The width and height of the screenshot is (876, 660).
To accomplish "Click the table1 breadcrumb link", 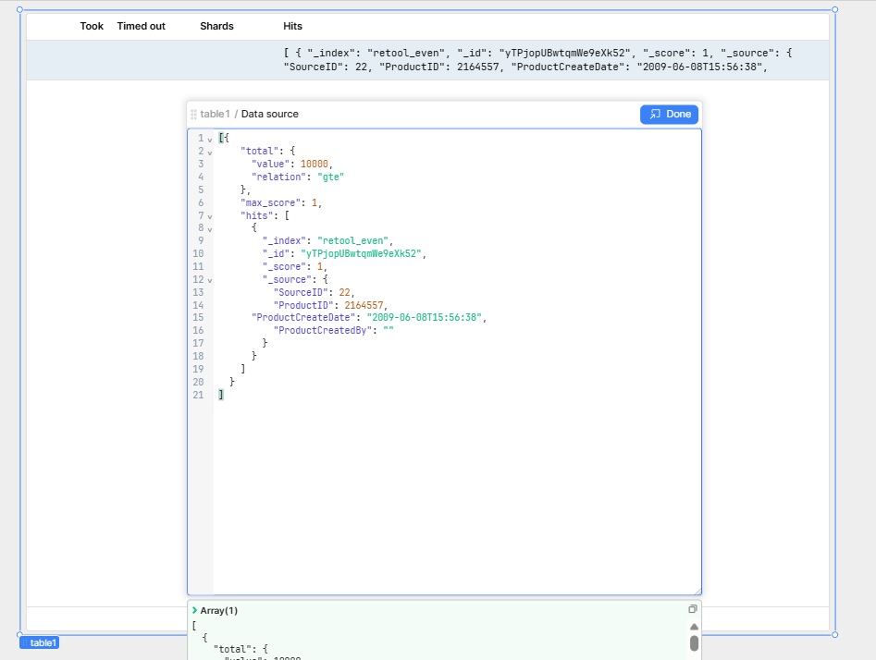I will (x=215, y=114).
